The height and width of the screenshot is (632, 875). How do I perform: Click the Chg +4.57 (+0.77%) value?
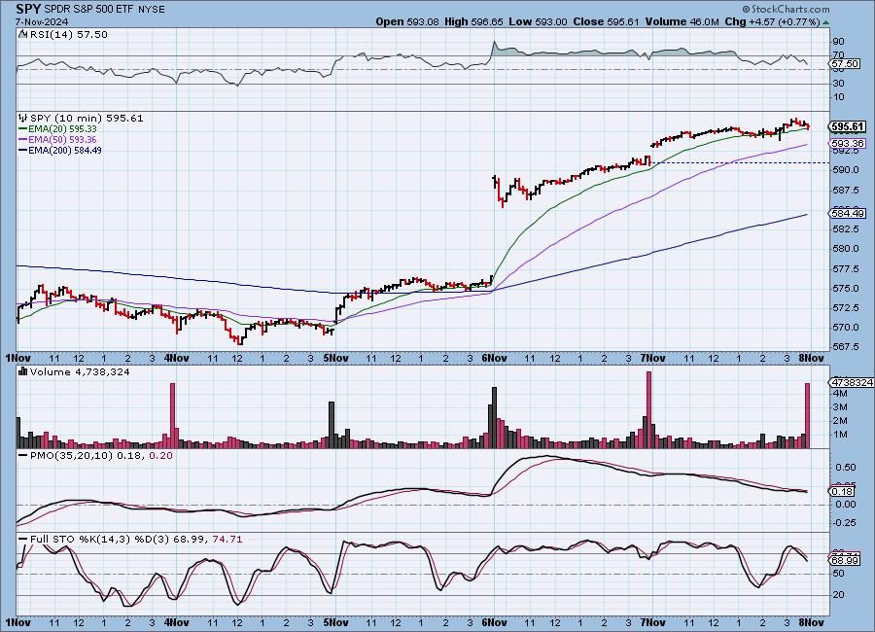point(772,21)
